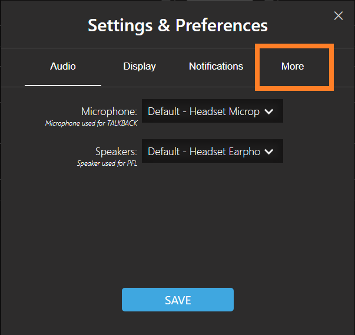Expand the Microphone dropdown chevron arrow

[x=268, y=111]
